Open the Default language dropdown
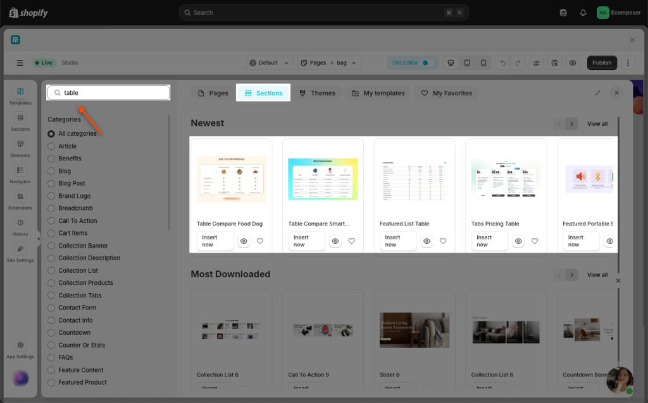The height and width of the screenshot is (403, 648). [270, 63]
